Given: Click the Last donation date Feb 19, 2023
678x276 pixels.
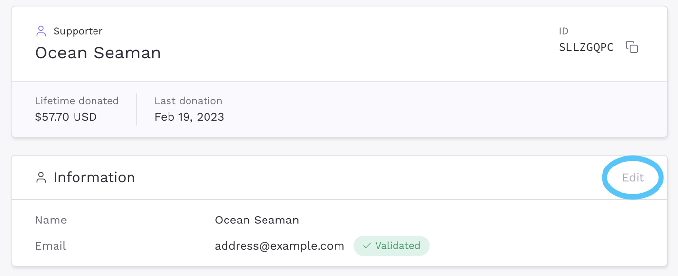Looking at the screenshot, I should (189, 117).
